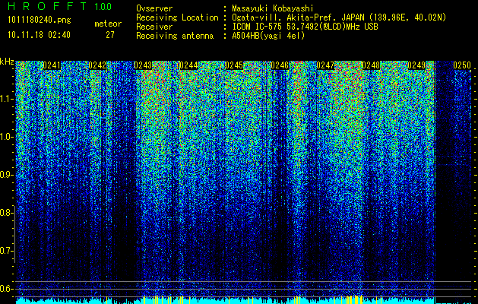Screen dimensions: 478x304
Task: Click the 0.7 frequency axis label
Action: (7, 251)
